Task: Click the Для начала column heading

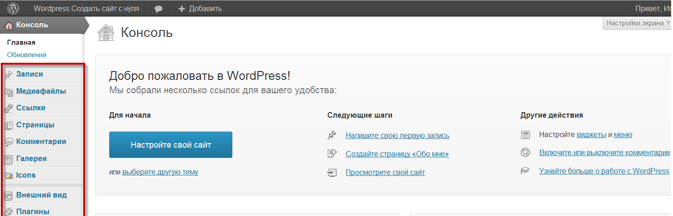Action: pyautogui.click(x=130, y=115)
